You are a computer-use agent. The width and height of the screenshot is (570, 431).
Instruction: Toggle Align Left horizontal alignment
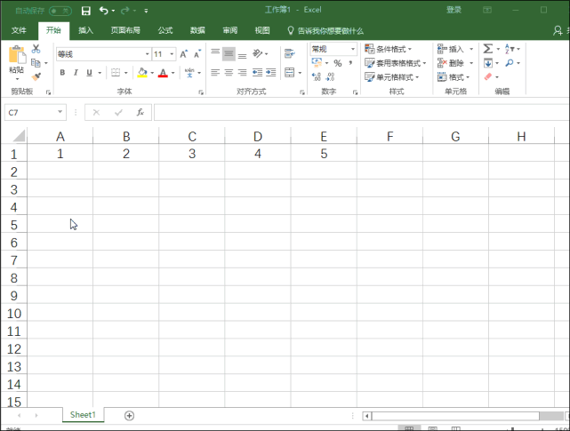215,73
